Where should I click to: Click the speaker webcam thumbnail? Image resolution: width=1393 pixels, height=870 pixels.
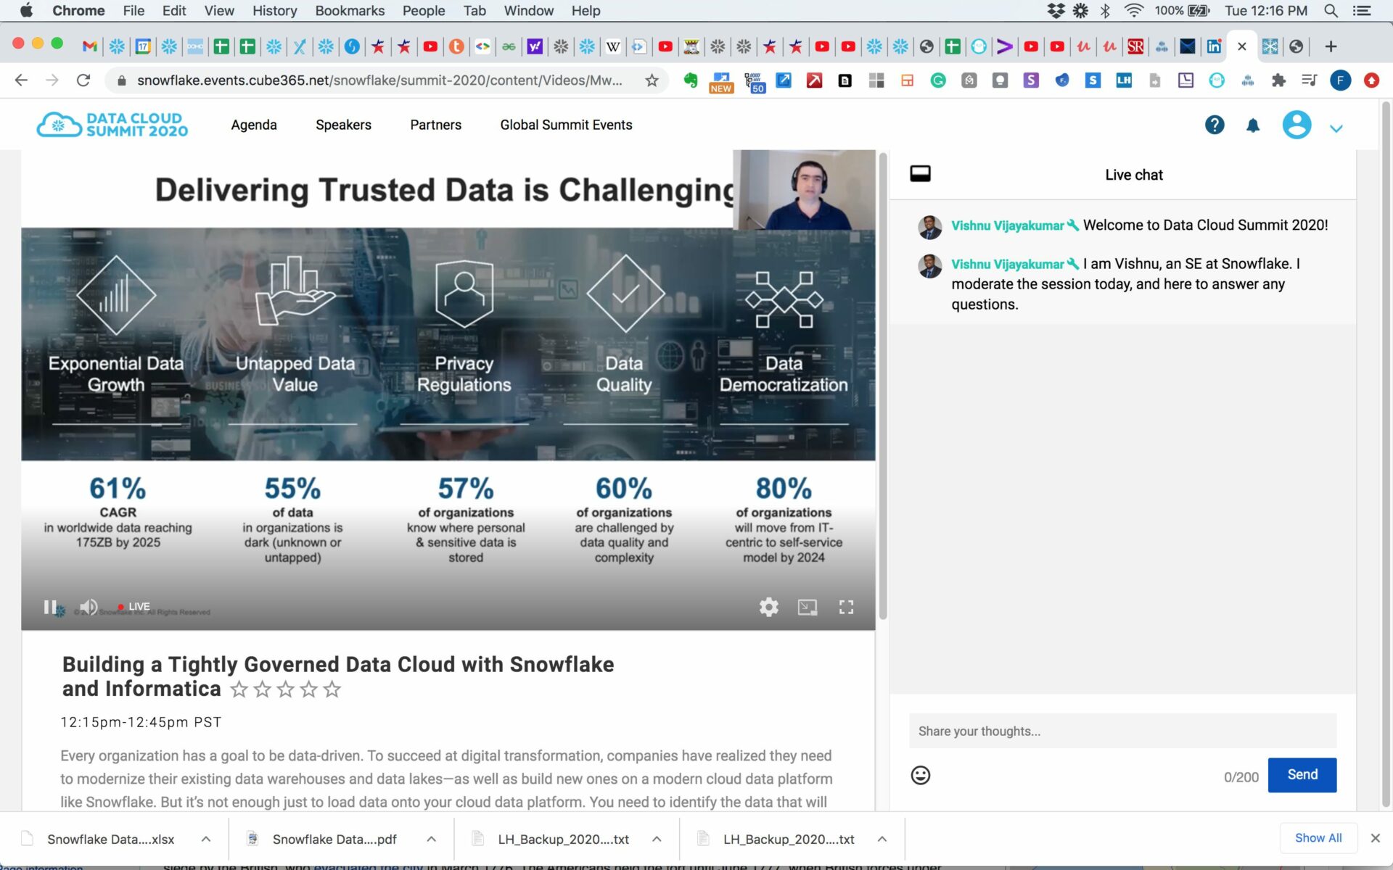804,190
